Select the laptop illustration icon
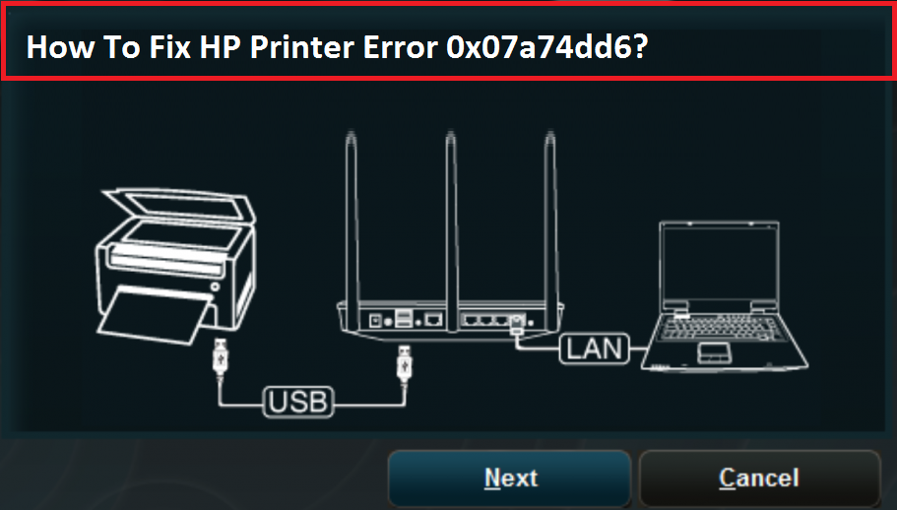 point(725,296)
